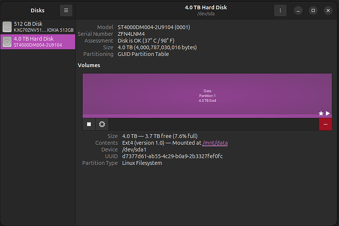Click the Linux Filesystem partition type text
Screen dimensions: 339x226
(142, 163)
